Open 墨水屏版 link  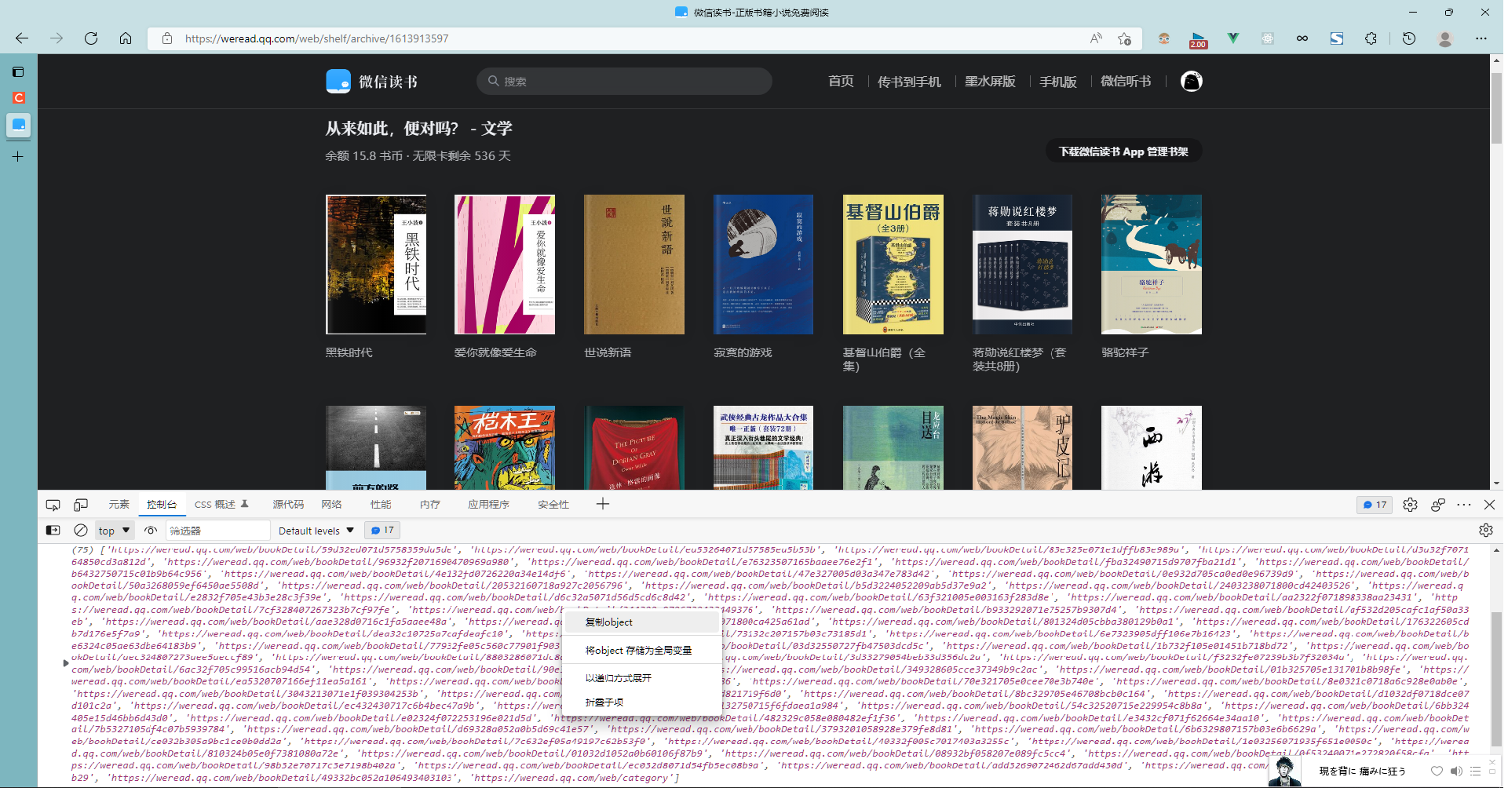(990, 82)
